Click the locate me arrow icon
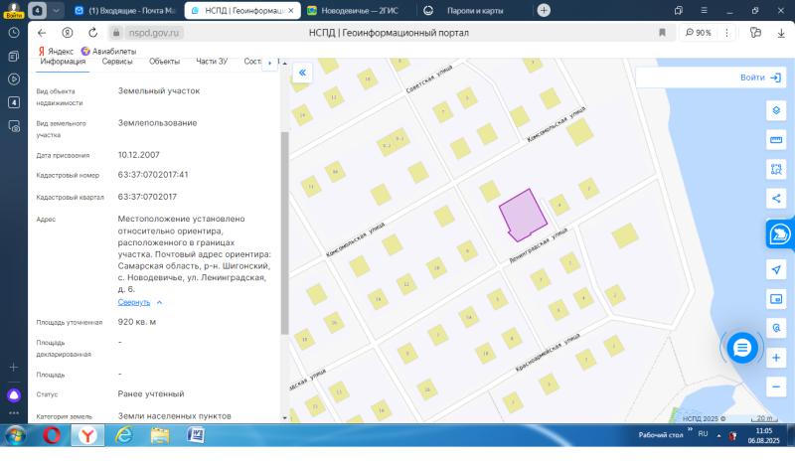This screenshot has width=795, height=463. point(776,270)
